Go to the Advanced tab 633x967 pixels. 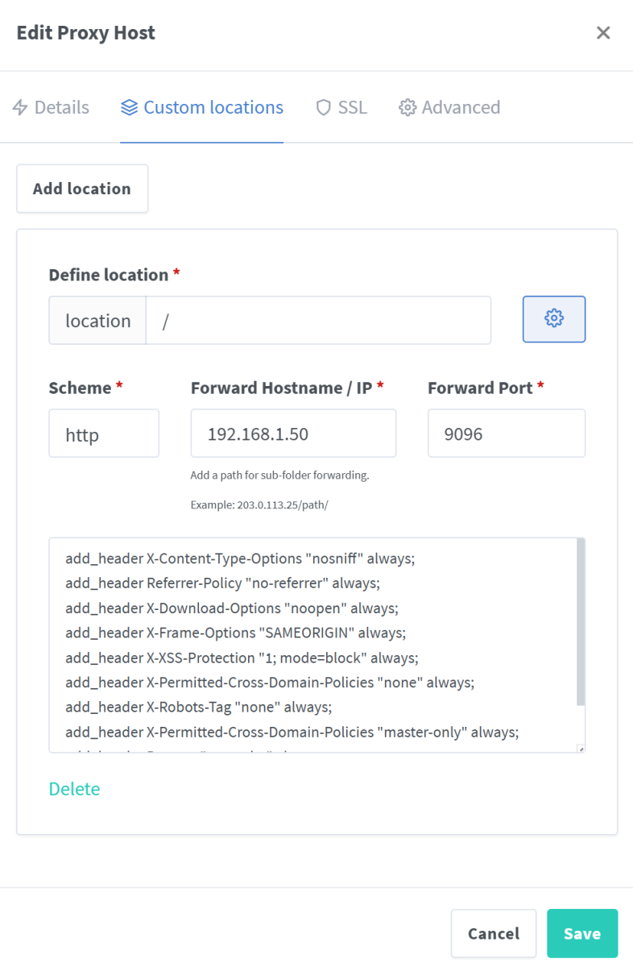[461, 107]
